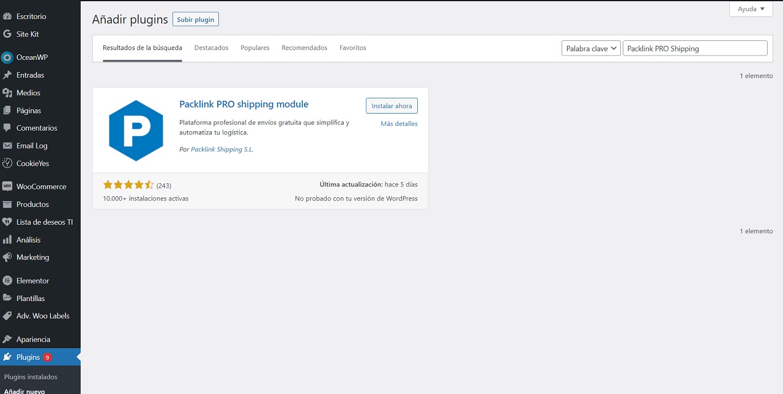Click the plugin search input field

click(x=695, y=49)
